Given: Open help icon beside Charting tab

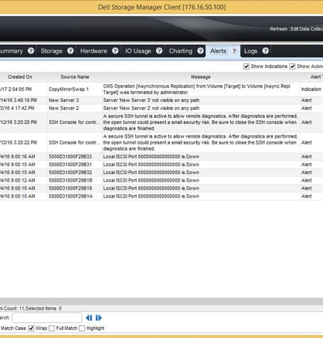Looking at the screenshot, I should [x=201, y=51].
